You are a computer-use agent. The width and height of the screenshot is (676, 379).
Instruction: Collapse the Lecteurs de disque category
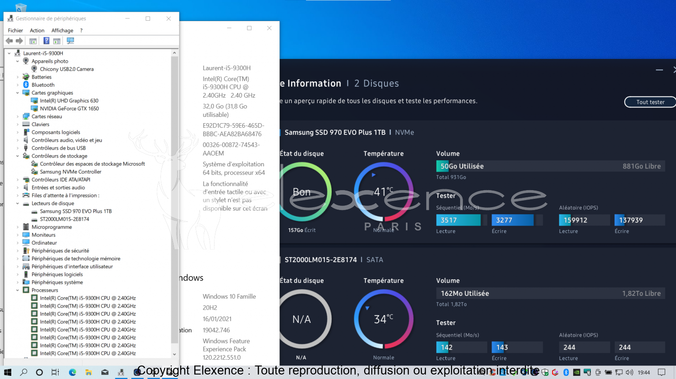pos(18,204)
